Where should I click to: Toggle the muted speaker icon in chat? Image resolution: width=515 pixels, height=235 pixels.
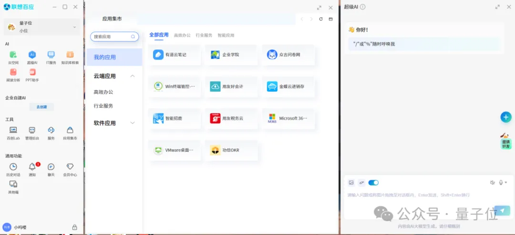(492, 183)
